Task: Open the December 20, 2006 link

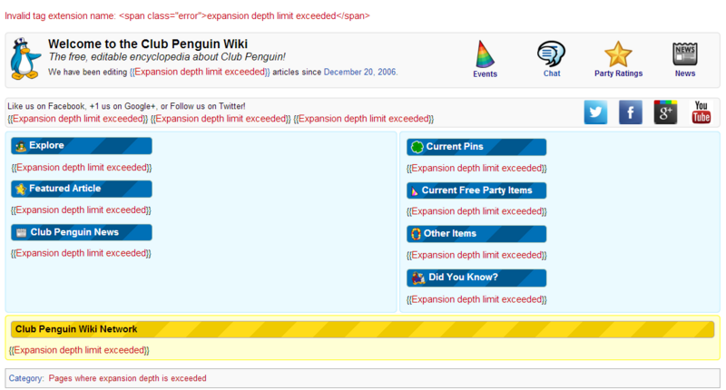Action: pyautogui.click(x=359, y=73)
